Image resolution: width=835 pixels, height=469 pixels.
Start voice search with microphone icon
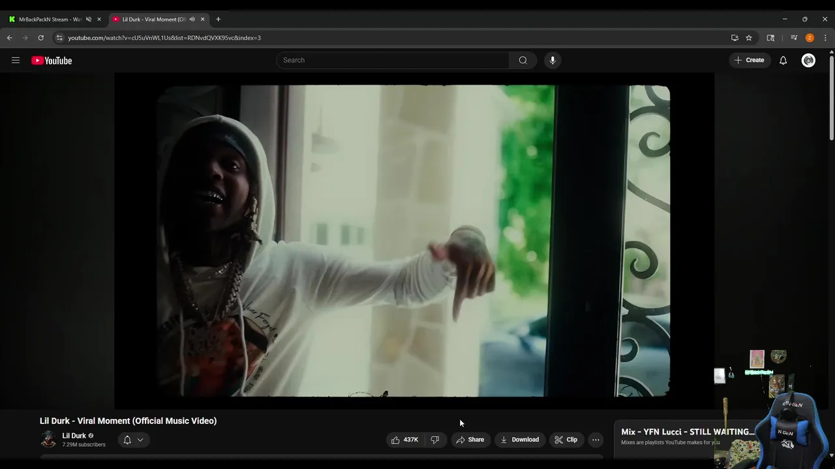[x=553, y=60]
